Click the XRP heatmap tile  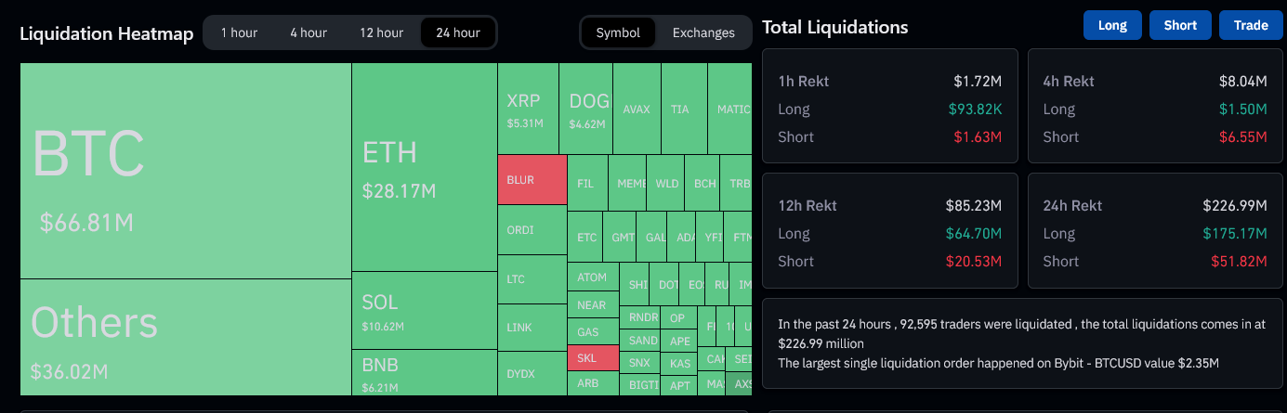527,109
